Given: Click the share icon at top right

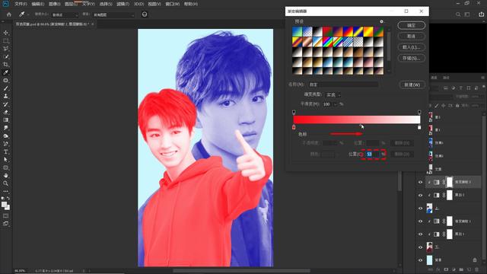Looking at the screenshot, I should 481,14.
